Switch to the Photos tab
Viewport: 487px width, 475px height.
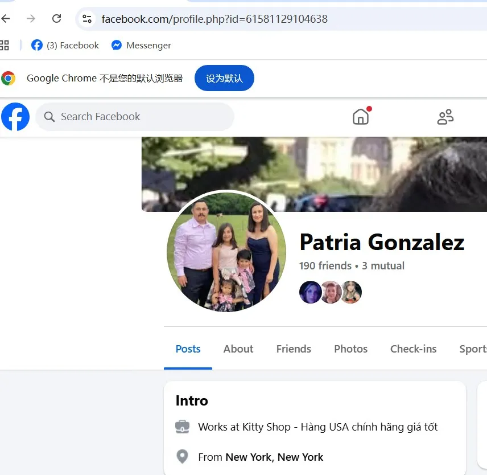point(350,349)
